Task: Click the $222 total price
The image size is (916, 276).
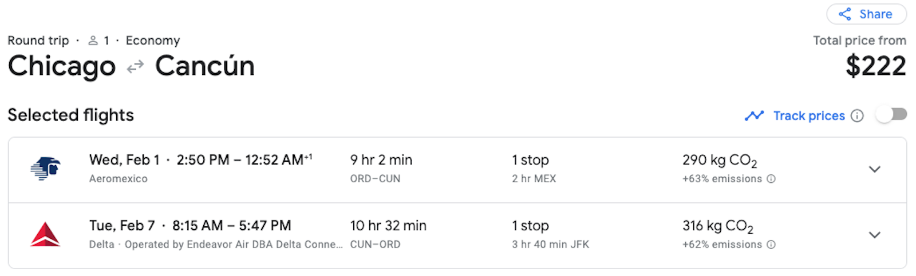Action: pyautogui.click(x=876, y=66)
